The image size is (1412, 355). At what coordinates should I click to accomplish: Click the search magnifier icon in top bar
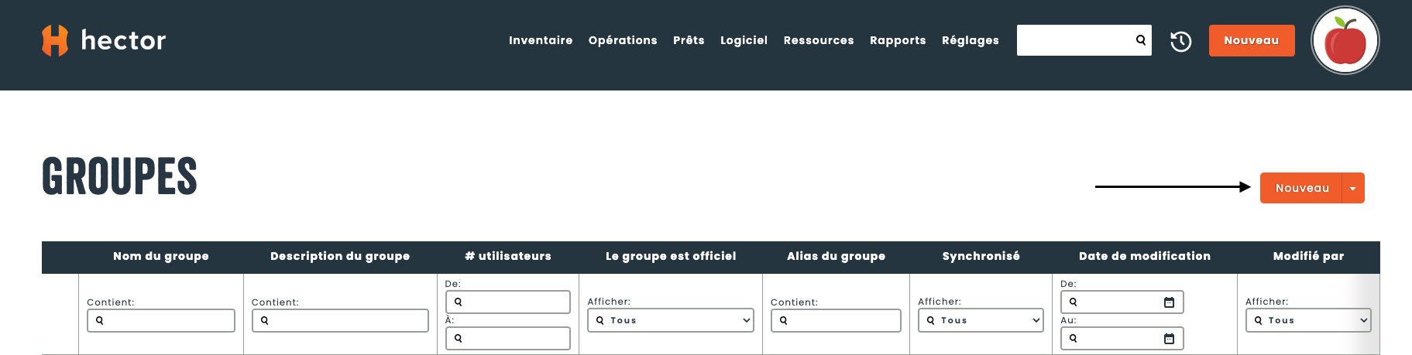(1140, 40)
